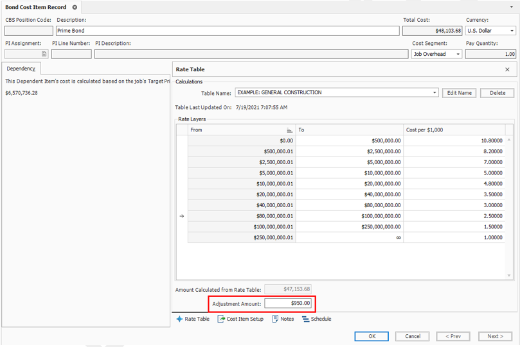Click the Cancel button
Screen dimensions: 520x347
(x=413, y=336)
